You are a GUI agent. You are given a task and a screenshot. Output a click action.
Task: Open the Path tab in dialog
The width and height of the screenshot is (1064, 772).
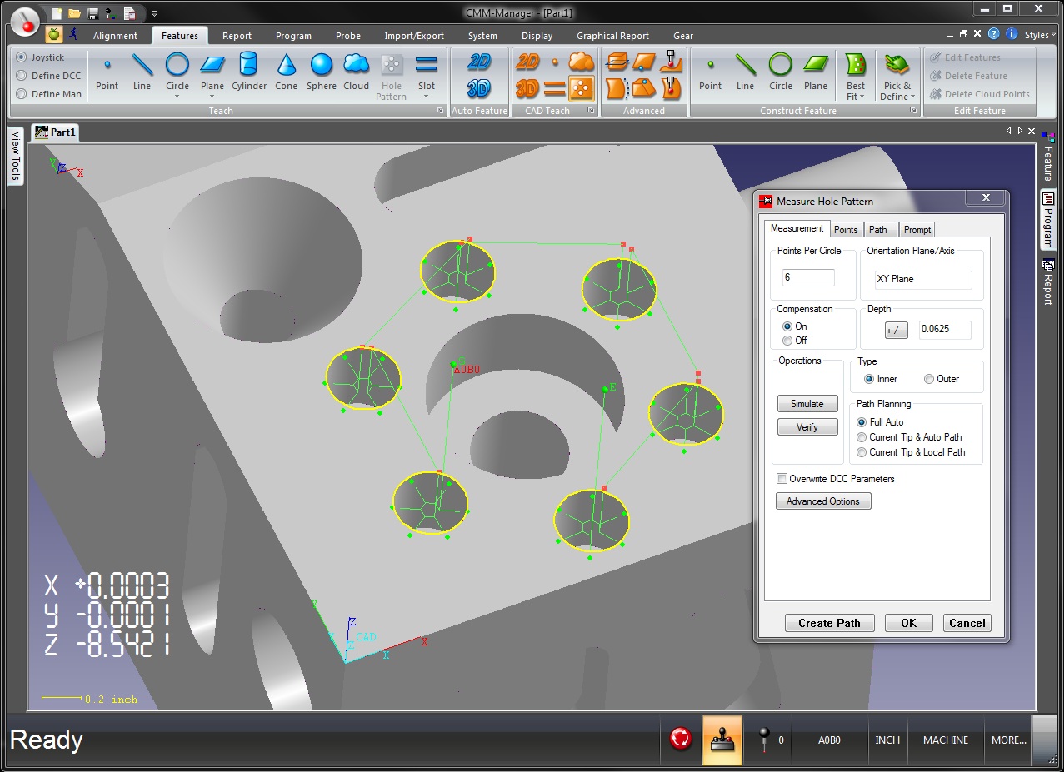(x=877, y=230)
